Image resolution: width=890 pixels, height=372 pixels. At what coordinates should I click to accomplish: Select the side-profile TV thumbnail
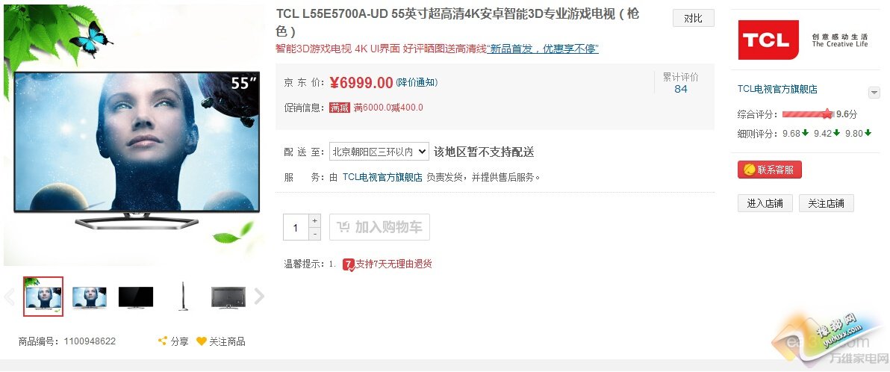pos(182,297)
